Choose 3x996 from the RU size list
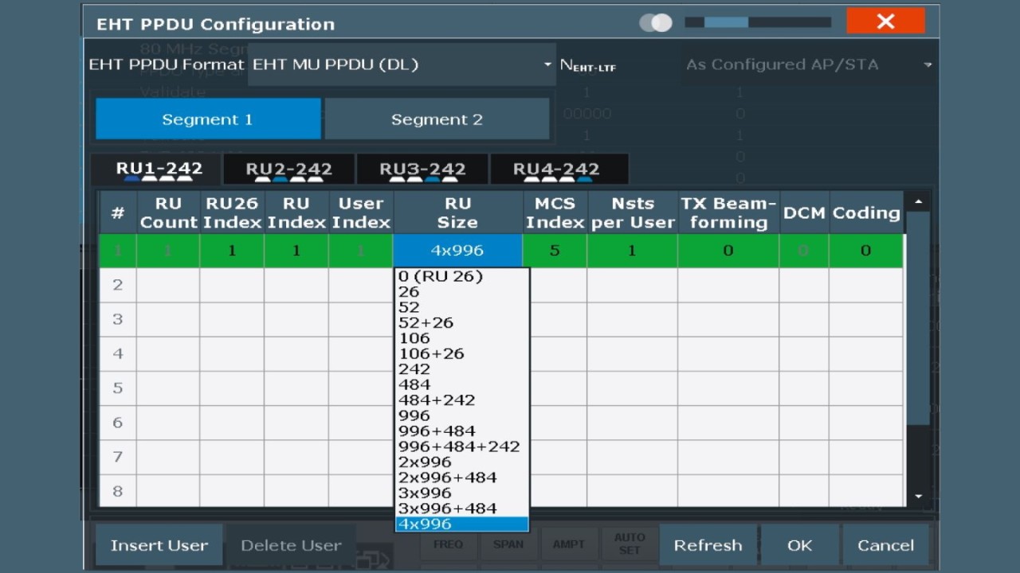The height and width of the screenshot is (573, 1020). (x=462, y=493)
